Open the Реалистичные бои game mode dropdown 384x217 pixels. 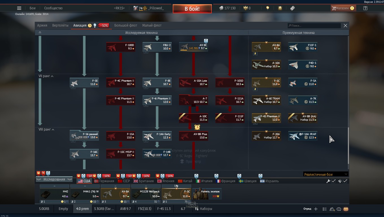coord(326,174)
